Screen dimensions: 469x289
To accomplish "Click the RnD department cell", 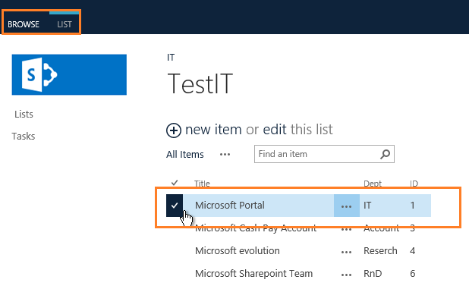I will coord(373,274).
